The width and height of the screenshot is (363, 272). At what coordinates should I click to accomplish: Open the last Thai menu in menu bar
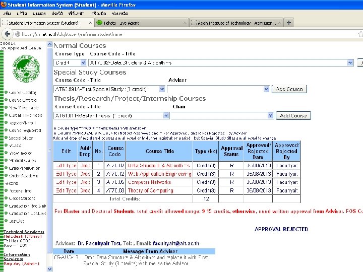pyautogui.click(x=120, y=14)
